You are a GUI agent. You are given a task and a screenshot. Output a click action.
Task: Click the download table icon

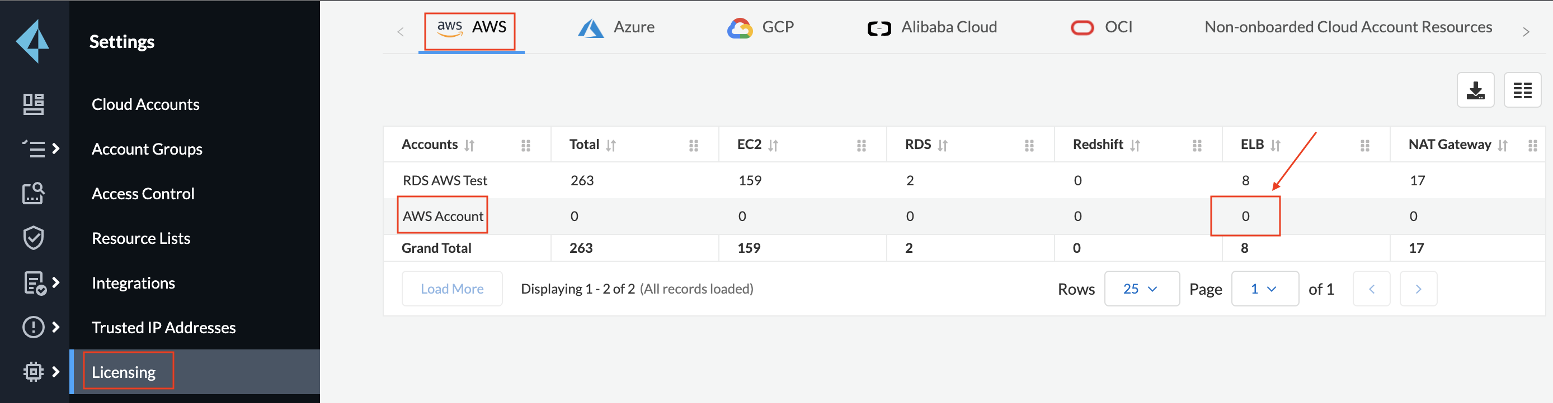coord(1475,90)
